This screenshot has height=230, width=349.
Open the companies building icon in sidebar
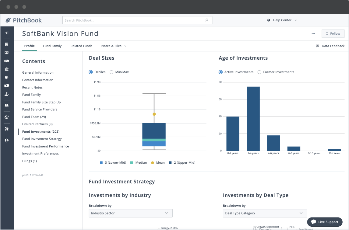(7, 44)
